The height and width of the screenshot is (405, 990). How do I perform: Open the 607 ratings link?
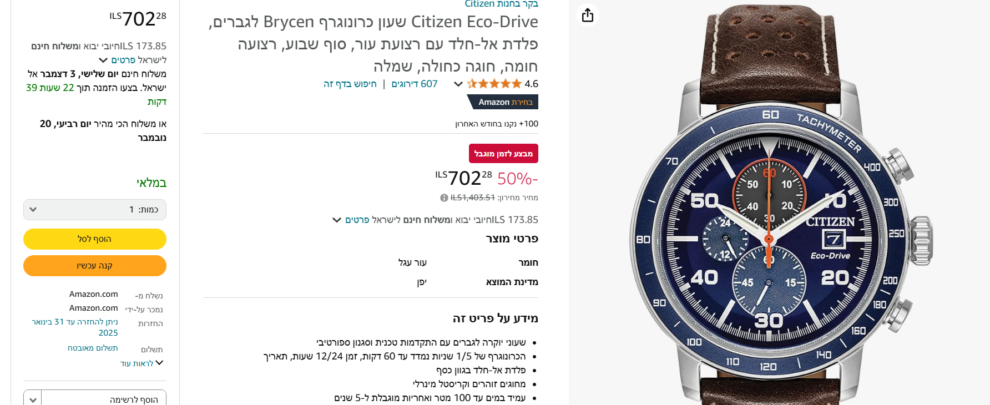coord(415,84)
